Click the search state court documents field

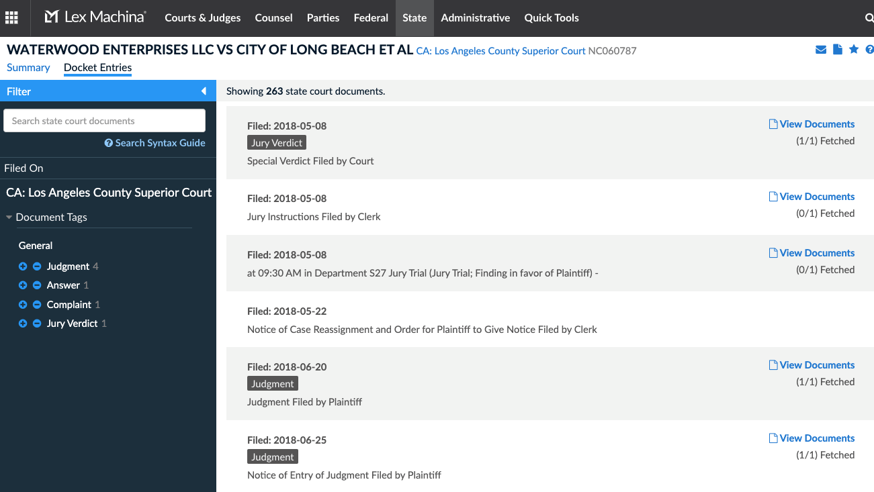(104, 121)
